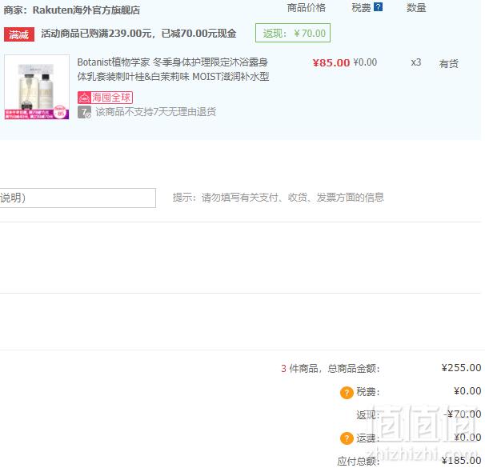Click the item tax value ¥0.00 beside price

click(x=365, y=62)
